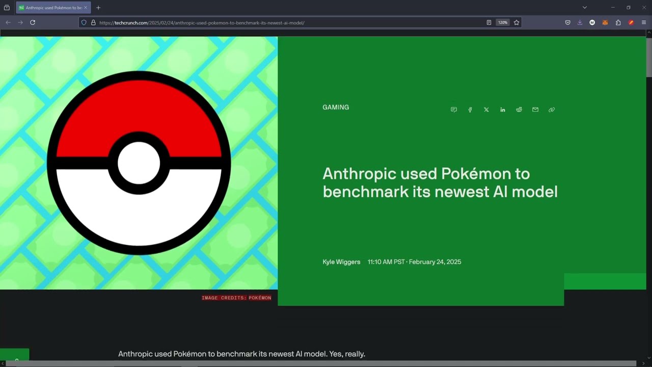The width and height of the screenshot is (652, 367).
Task: Open the GAMING category link
Action: pos(336,107)
